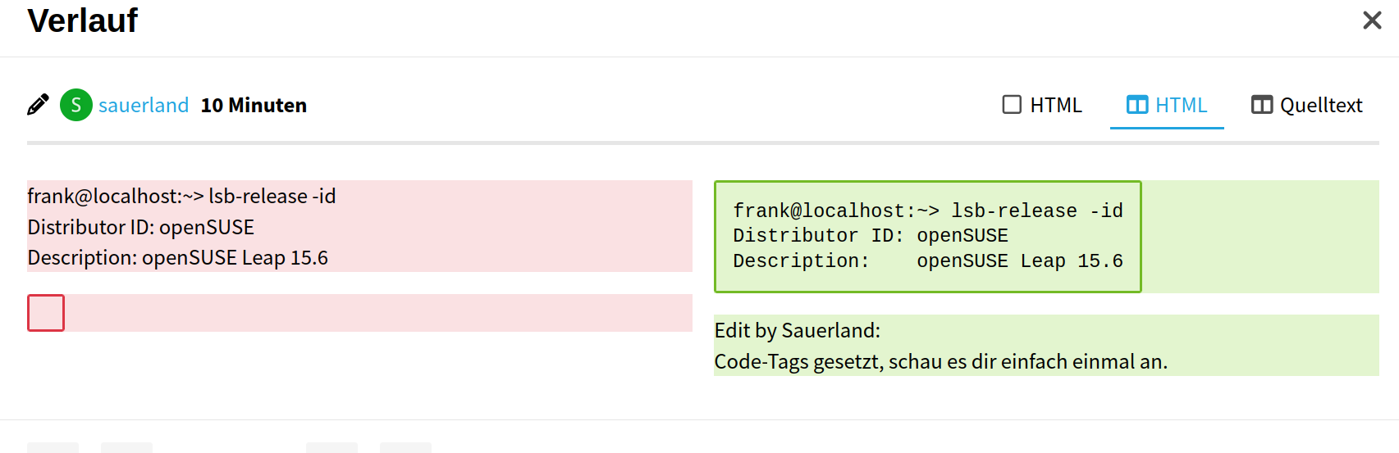1399x453 pixels.
Task: Click the 'Code-Tags gesetzt' added line
Action: (940, 361)
